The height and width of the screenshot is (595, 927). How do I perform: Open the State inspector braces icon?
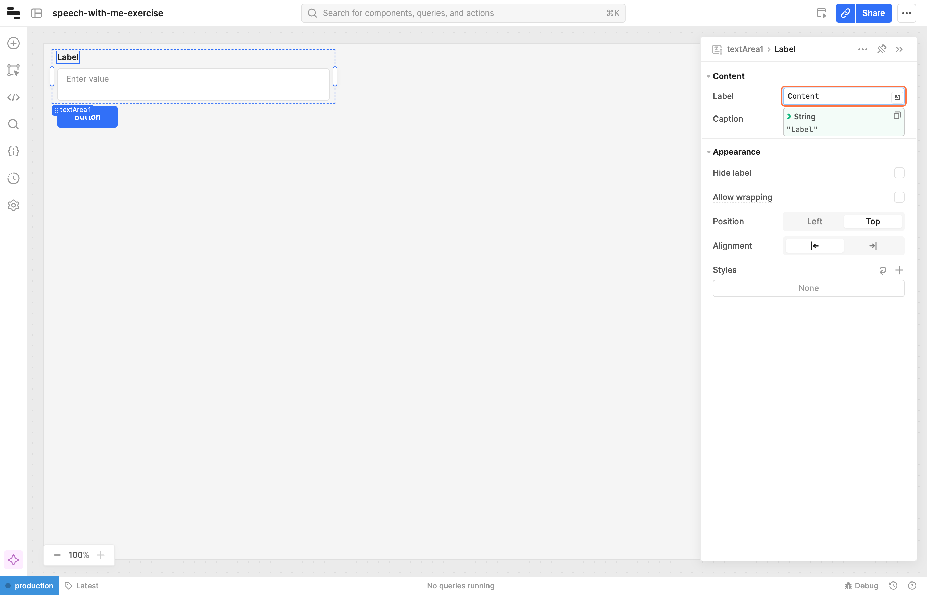coord(14,152)
